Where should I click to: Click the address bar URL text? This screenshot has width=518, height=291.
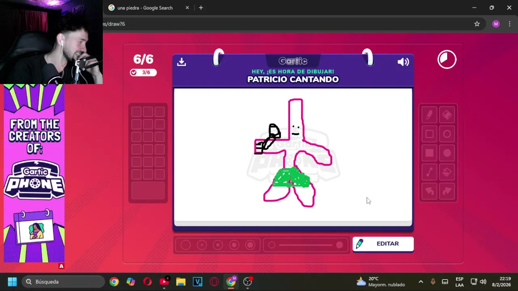pos(114,24)
